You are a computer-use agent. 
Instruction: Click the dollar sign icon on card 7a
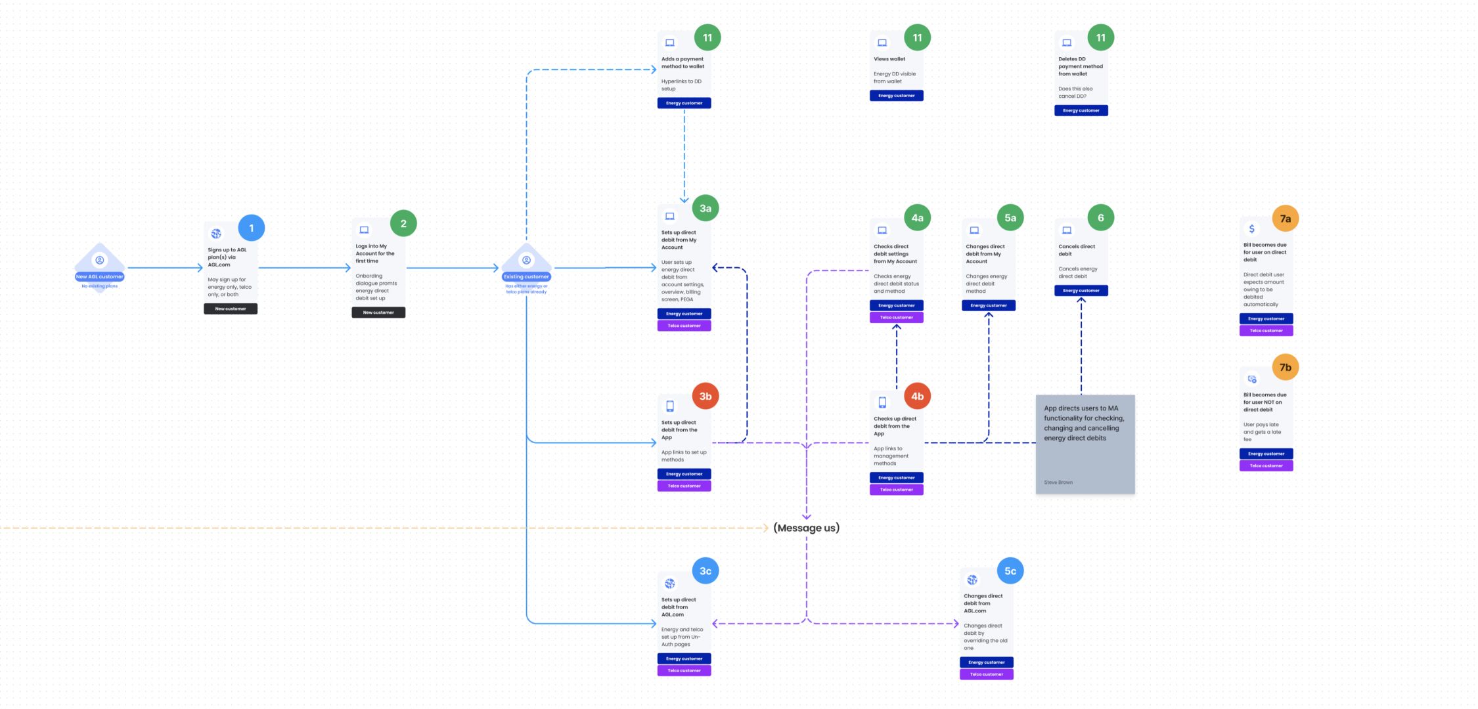click(1251, 229)
